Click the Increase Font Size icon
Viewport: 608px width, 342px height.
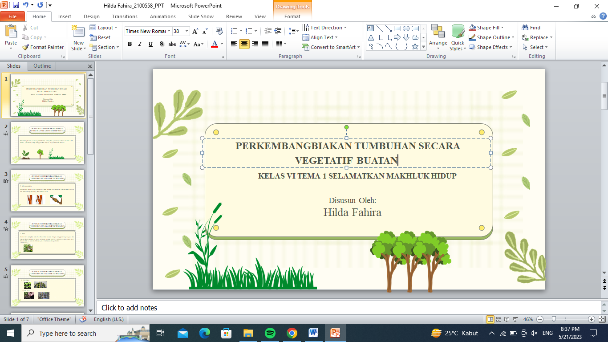click(195, 31)
